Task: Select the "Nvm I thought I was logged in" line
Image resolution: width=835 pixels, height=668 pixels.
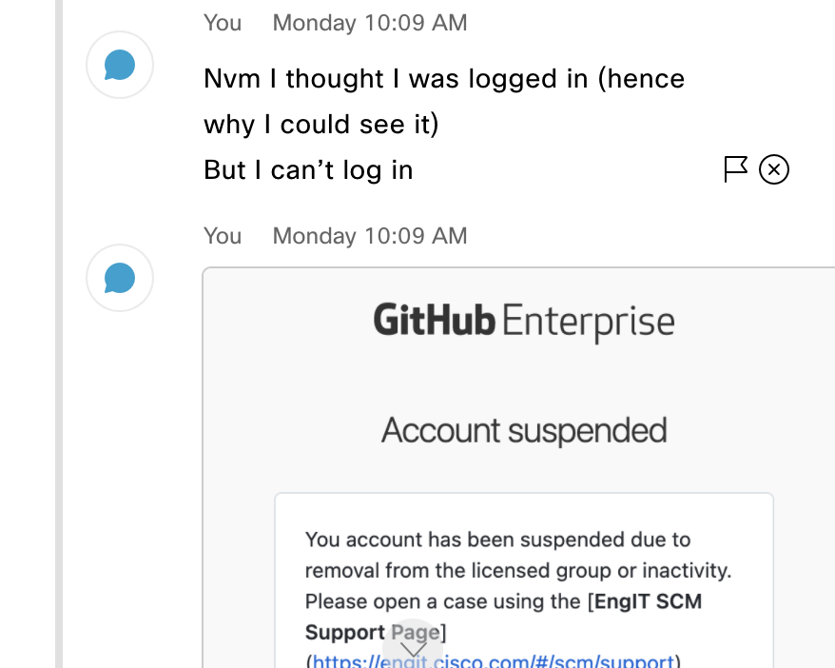Action: (x=444, y=79)
